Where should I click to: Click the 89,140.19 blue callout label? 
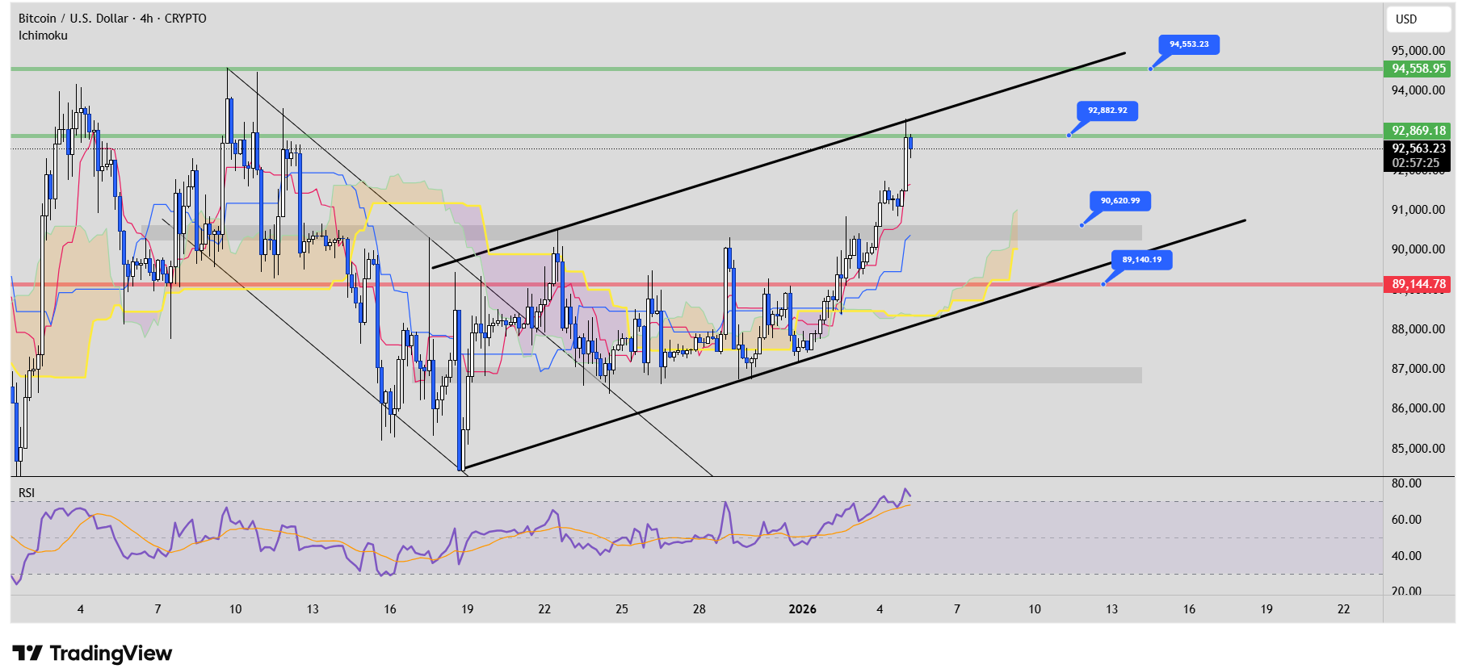(x=1141, y=260)
